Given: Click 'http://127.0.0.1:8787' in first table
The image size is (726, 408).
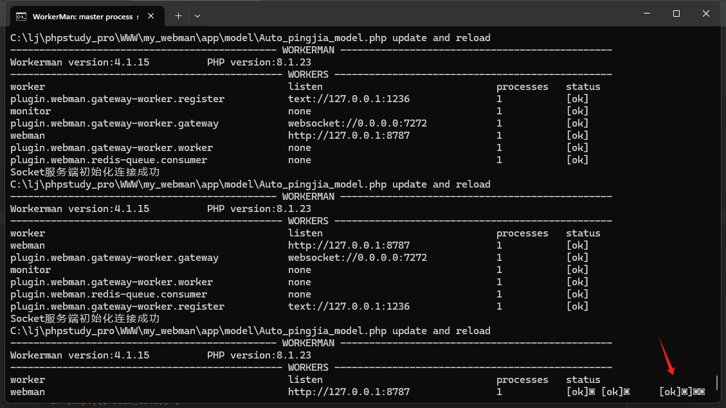Looking at the screenshot, I should tap(349, 136).
